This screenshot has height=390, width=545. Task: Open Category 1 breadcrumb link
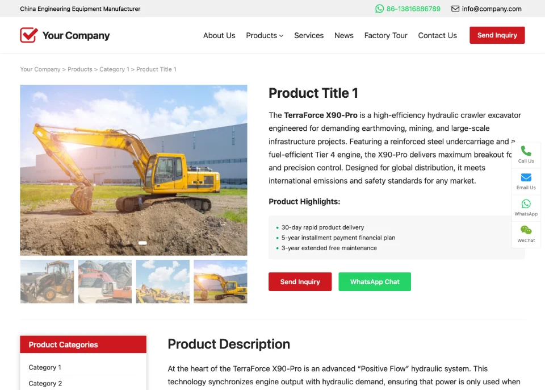(x=114, y=69)
